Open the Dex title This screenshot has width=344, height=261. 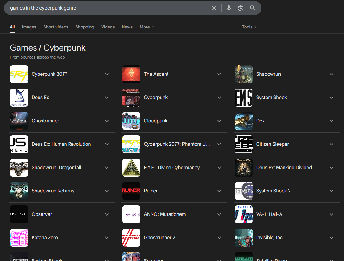261,121
